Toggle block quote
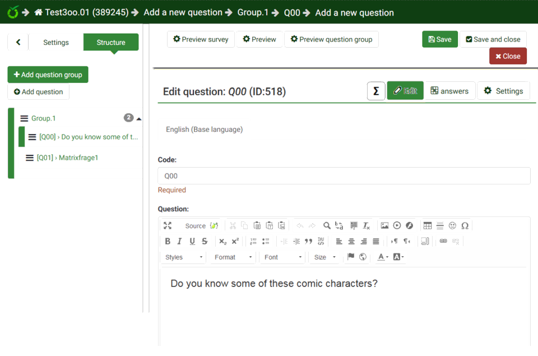538x356 pixels. pos(308,241)
